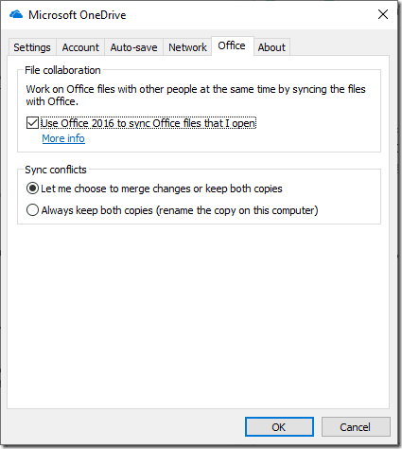Open the Account tab
This screenshot has width=402, height=449.
80,47
